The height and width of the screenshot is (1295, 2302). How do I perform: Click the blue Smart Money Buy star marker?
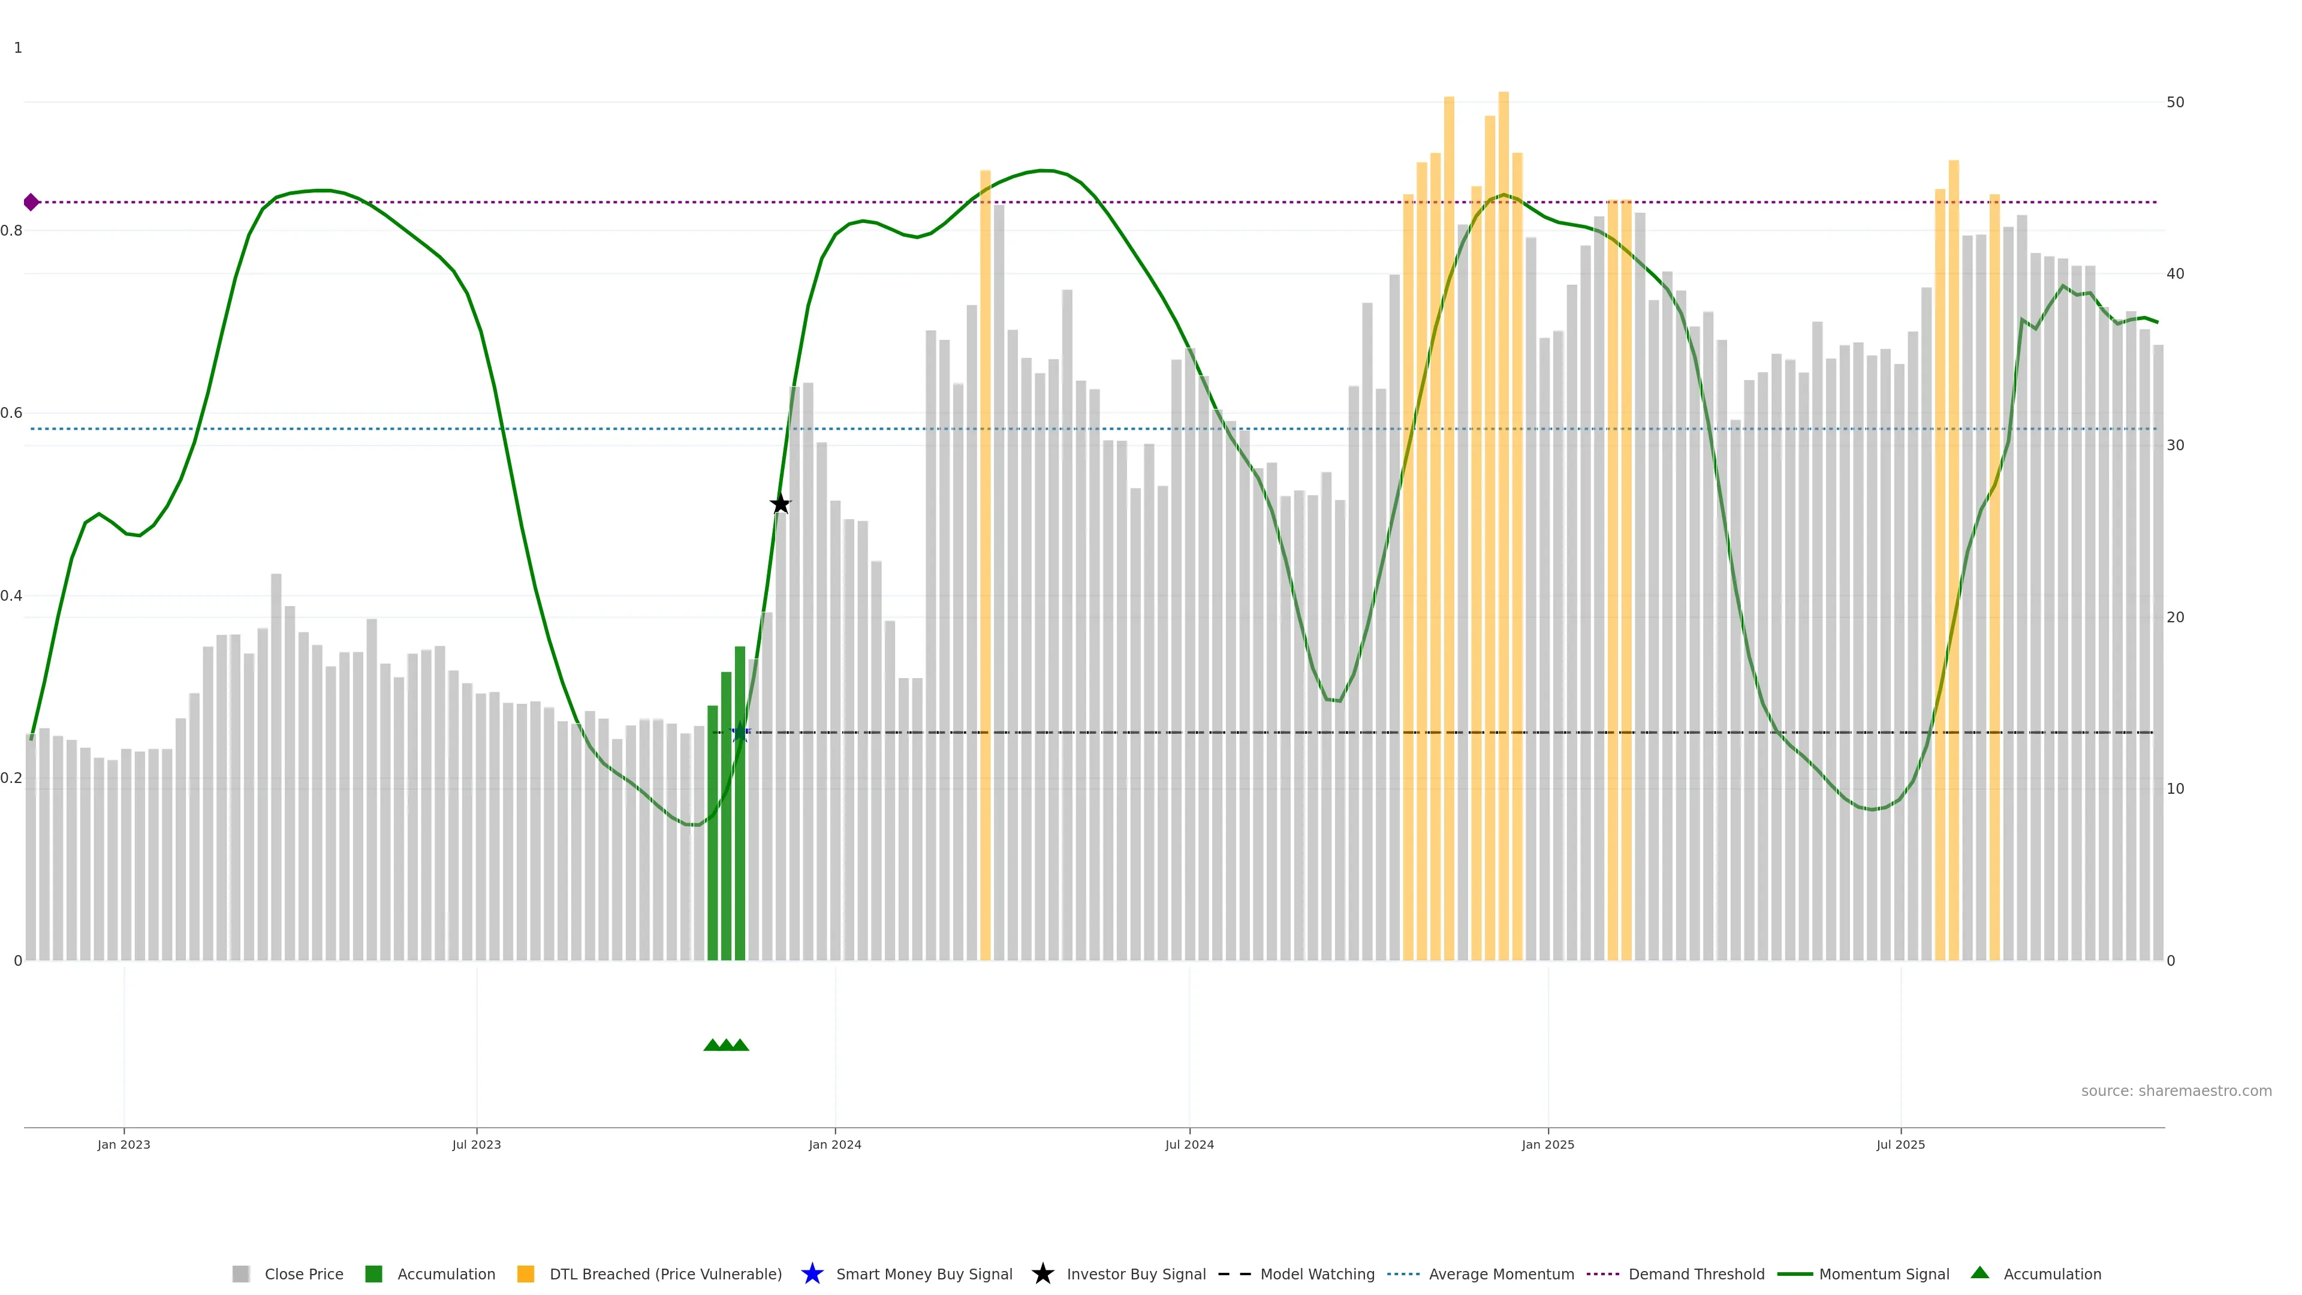point(739,733)
